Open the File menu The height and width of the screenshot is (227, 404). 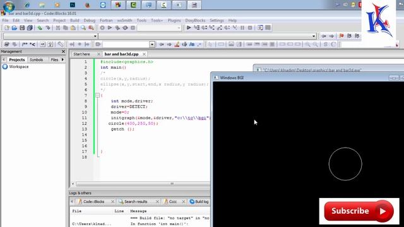click(5, 20)
